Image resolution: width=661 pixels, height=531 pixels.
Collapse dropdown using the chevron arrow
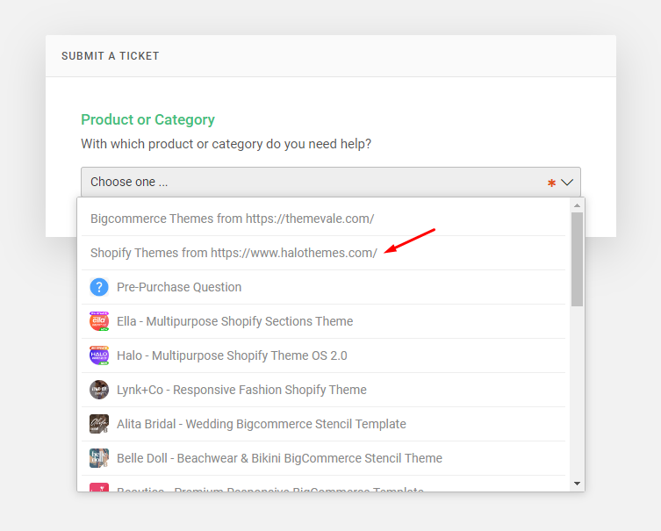coord(567,183)
